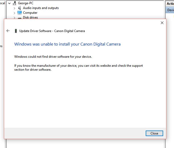Click the dialog title 'Update Driver Software - Canon Digital Camera'
Image resolution: width=174 pixels, height=148 pixels.
52,31
